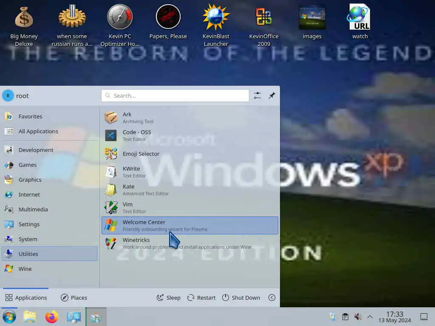
Task: Select the Utilities category
Action: 50,254
